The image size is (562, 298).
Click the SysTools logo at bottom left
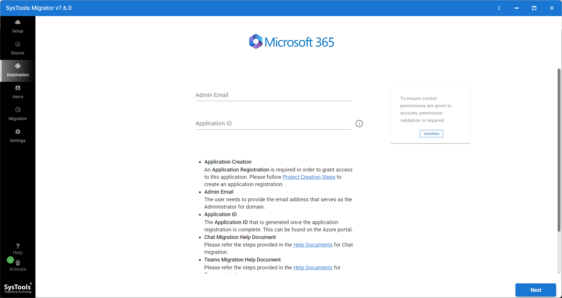pyautogui.click(x=18, y=288)
